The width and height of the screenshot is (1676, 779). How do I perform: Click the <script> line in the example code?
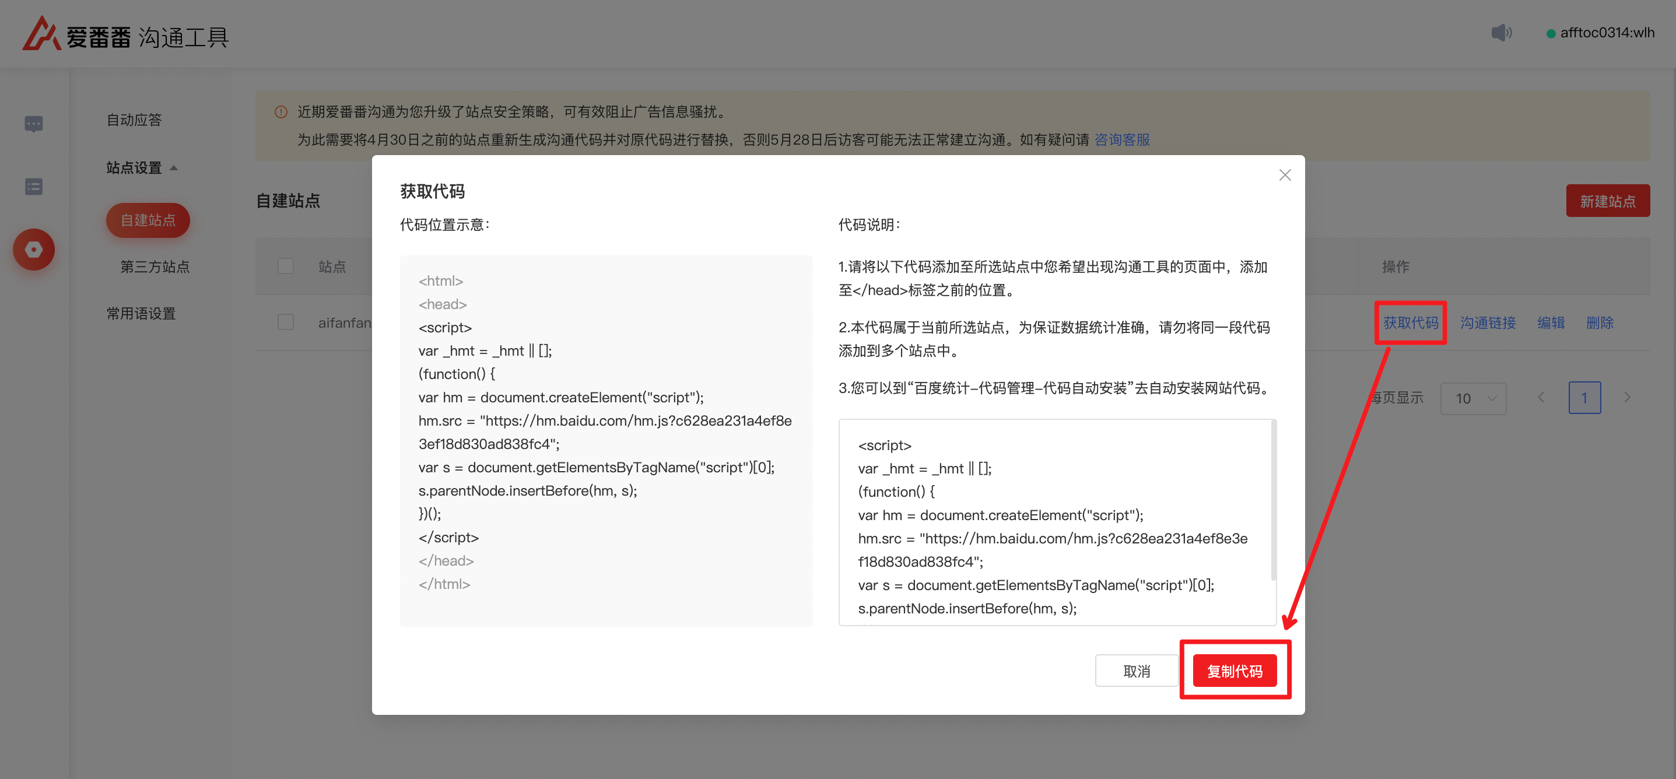coord(445,327)
